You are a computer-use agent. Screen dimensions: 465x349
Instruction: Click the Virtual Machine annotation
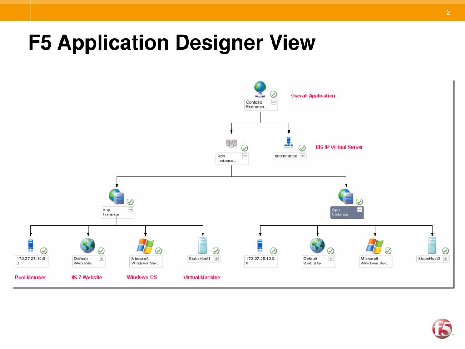point(202,278)
